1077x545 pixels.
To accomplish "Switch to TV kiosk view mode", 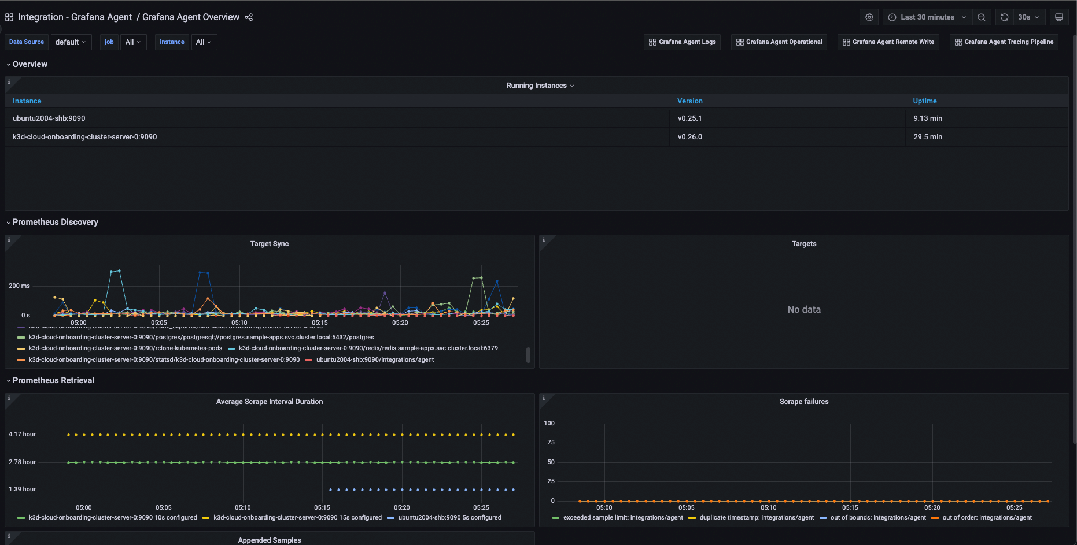I will 1059,17.
